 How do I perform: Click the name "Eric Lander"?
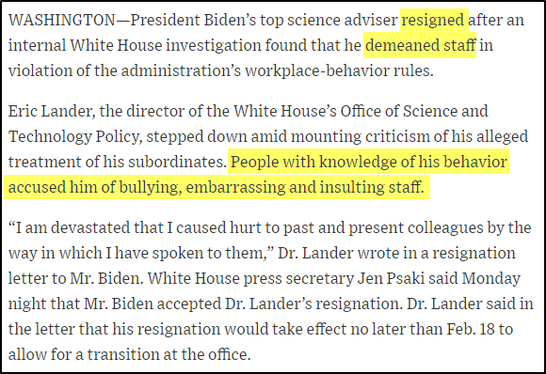click(x=50, y=111)
